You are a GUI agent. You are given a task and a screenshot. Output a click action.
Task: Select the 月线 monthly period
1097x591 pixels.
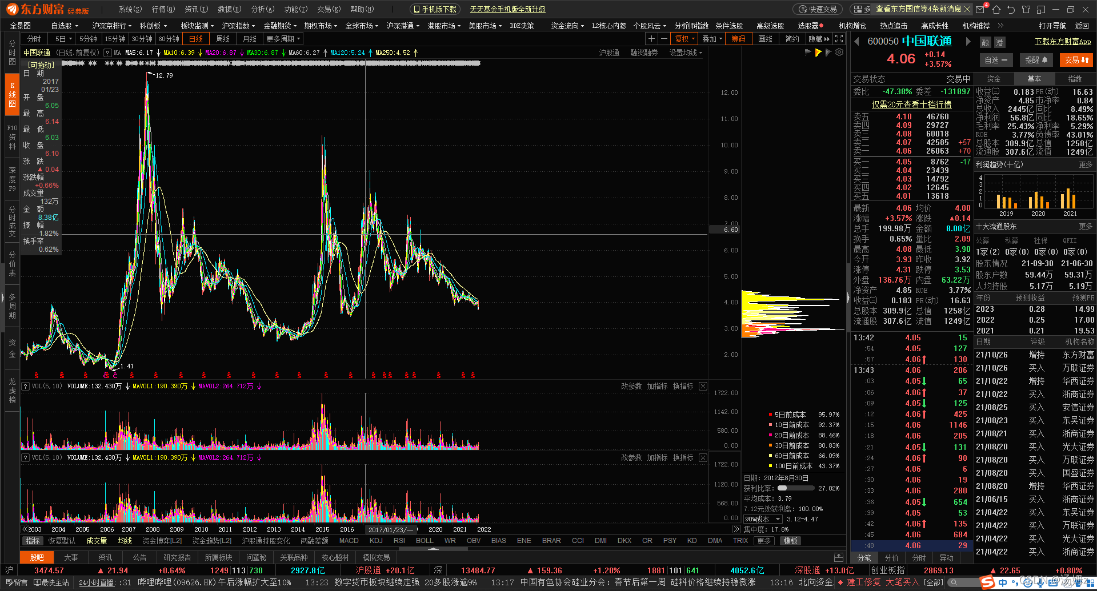(x=250, y=39)
